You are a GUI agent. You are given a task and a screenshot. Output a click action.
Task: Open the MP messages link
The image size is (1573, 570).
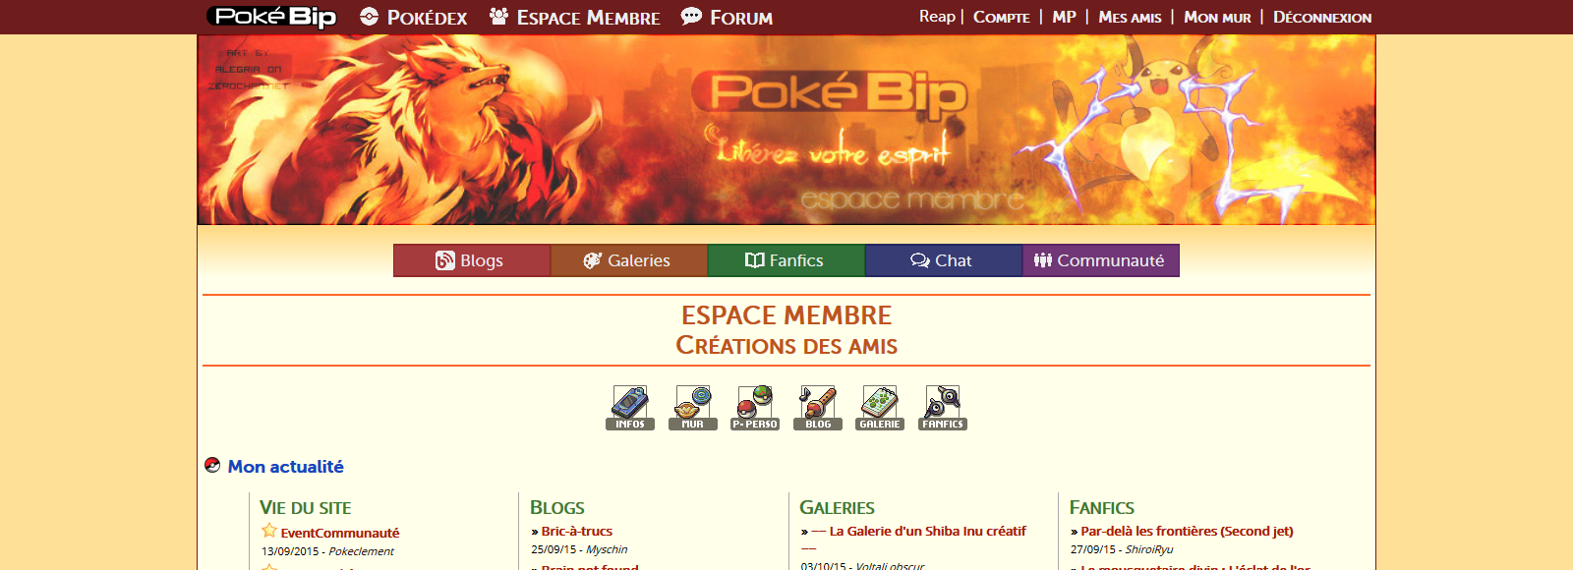coord(1064,17)
